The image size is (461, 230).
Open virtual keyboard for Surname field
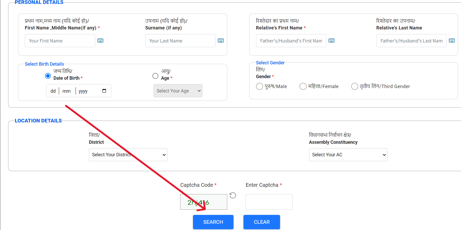(x=221, y=41)
